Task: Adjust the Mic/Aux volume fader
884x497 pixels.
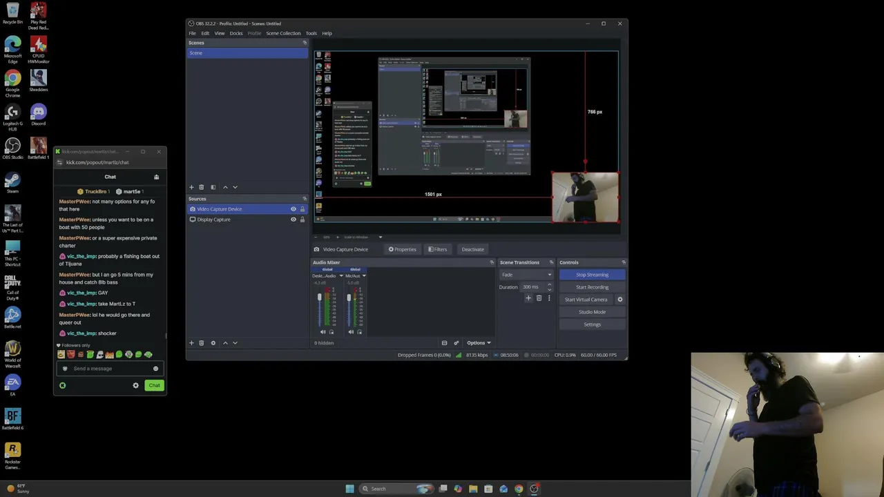Action: click(x=349, y=298)
